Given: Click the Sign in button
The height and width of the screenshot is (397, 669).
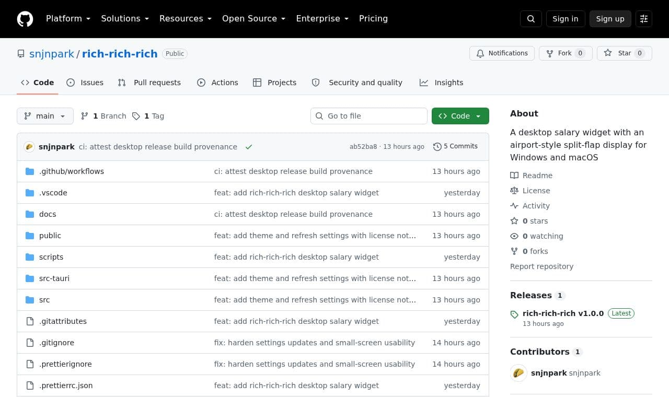Looking at the screenshot, I should click(566, 19).
